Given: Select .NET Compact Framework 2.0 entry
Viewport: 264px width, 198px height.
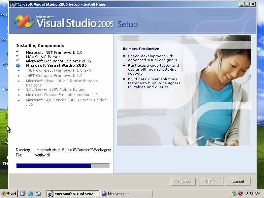Looking at the screenshot, I should point(54,76).
